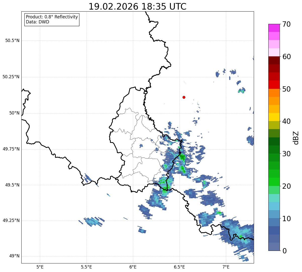Click the 49.75°N latitude label
This screenshot has height=272, width=302.
pos(11,149)
